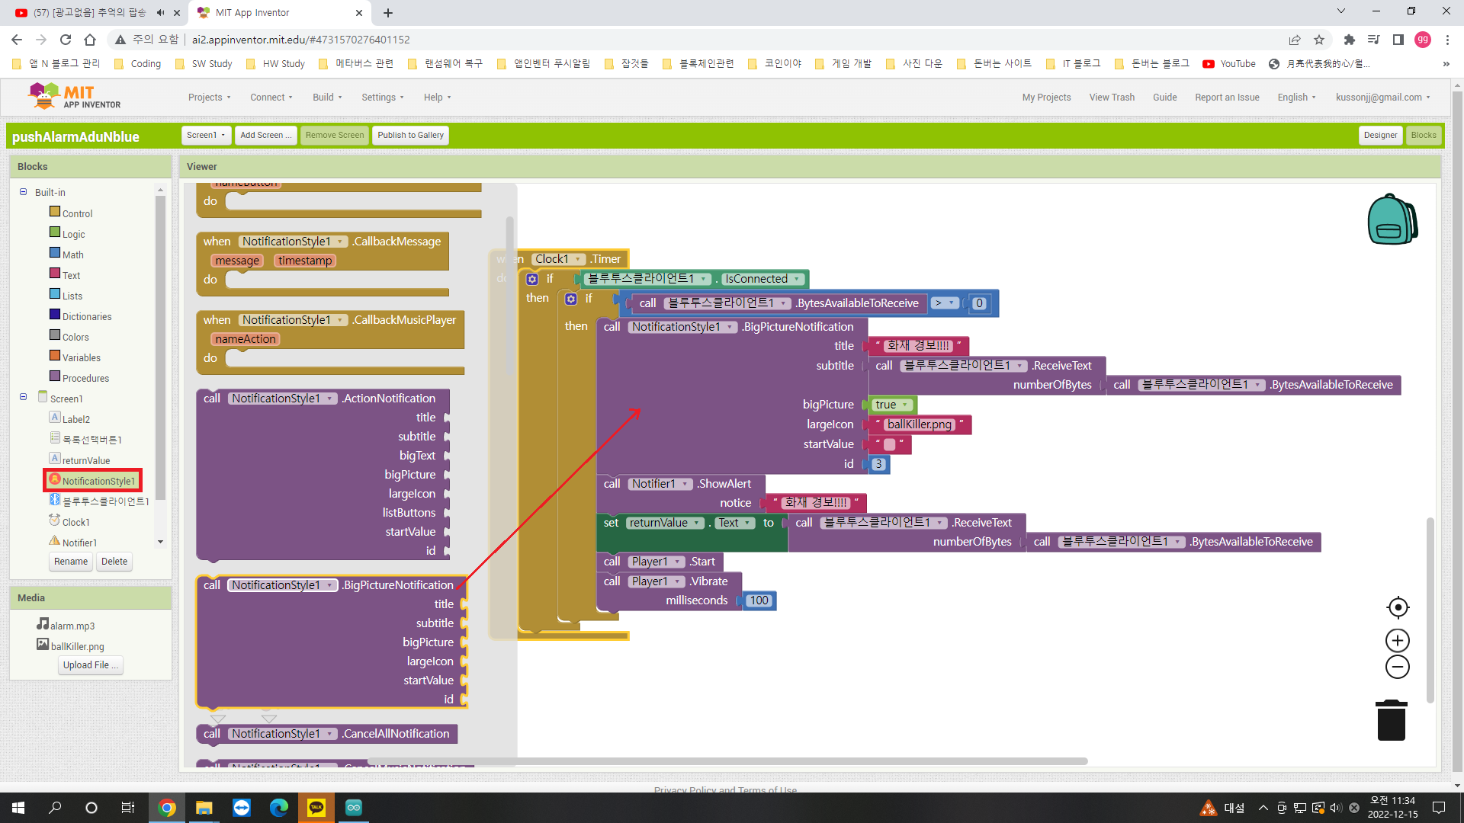Click the trash can icon
The height and width of the screenshot is (823, 1464).
click(x=1391, y=721)
